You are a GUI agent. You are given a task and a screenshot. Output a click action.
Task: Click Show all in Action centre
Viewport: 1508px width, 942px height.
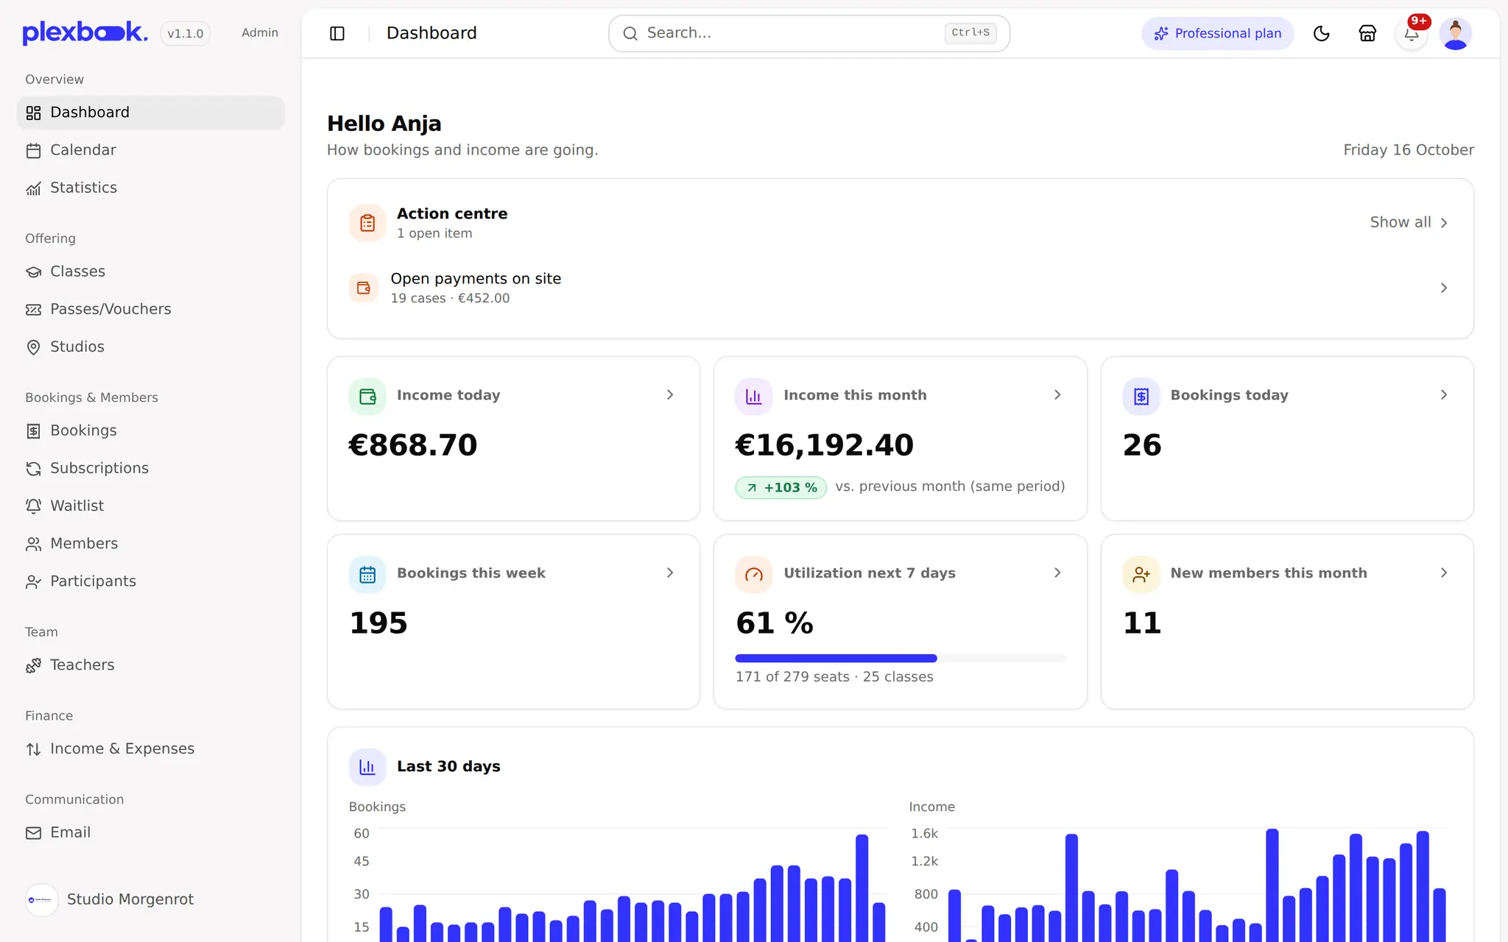click(1409, 222)
